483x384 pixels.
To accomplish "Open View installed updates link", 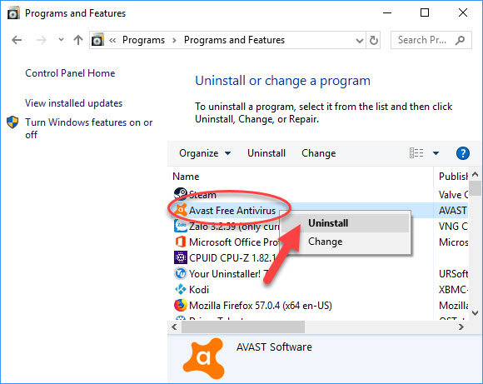I will (x=73, y=103).
